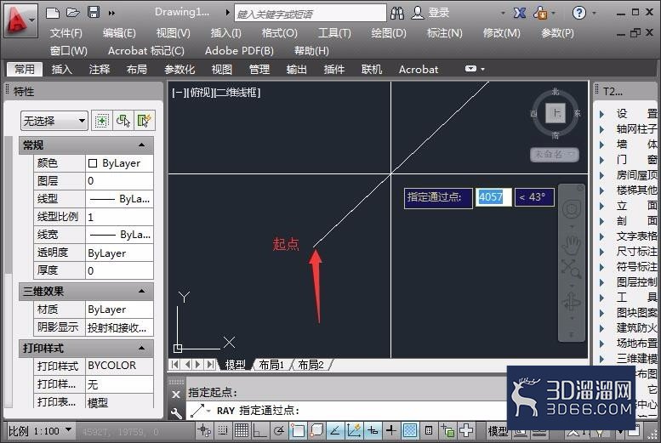Open the 比例 1:100 scale dropdown
The width and height of the screenshot is (661, 443).
(x=41, y=431)
